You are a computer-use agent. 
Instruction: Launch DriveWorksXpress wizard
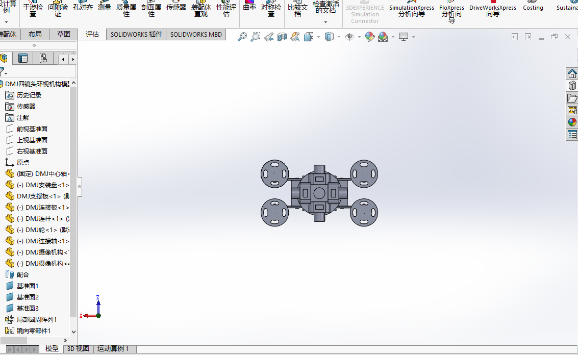point(492,10)
